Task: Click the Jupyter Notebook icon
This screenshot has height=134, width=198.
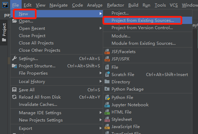Action: (x=107, y=105)
